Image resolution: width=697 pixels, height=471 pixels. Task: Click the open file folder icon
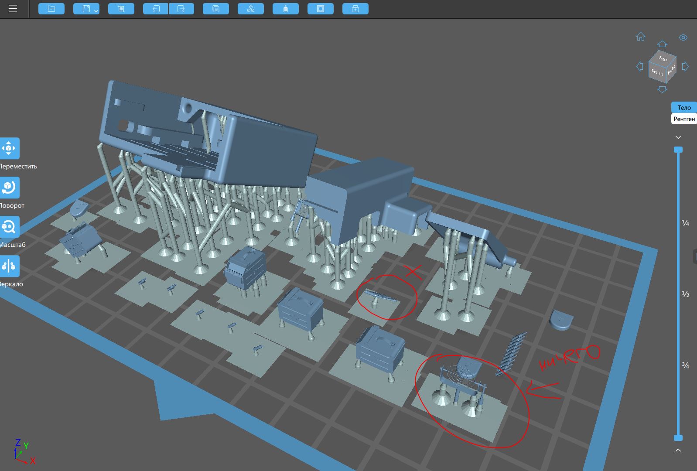point(51,9)
